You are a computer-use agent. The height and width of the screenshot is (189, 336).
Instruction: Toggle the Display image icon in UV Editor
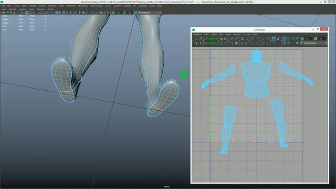[284, 38]
